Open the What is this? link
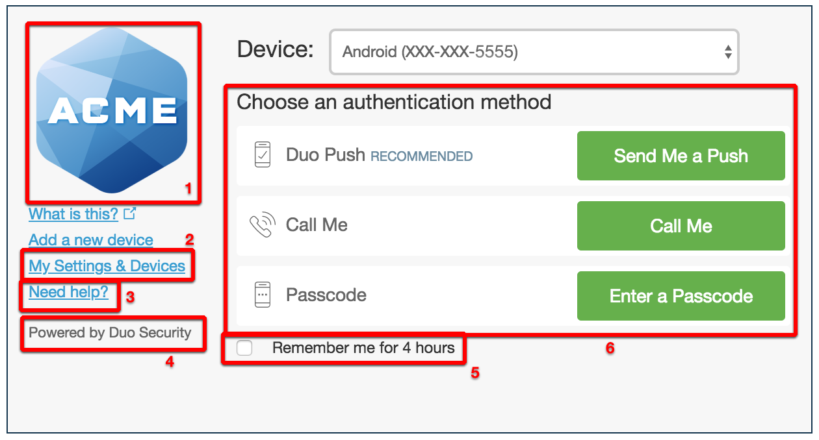The width and height of the screenshot is (819, 440). (x=73, y=214)
